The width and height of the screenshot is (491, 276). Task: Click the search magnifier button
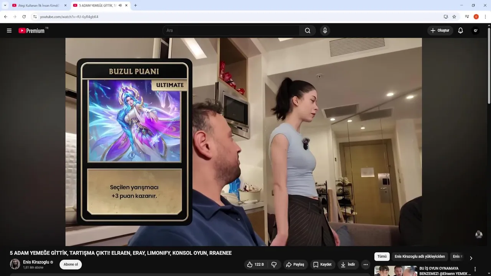click(x=308, y=31)
